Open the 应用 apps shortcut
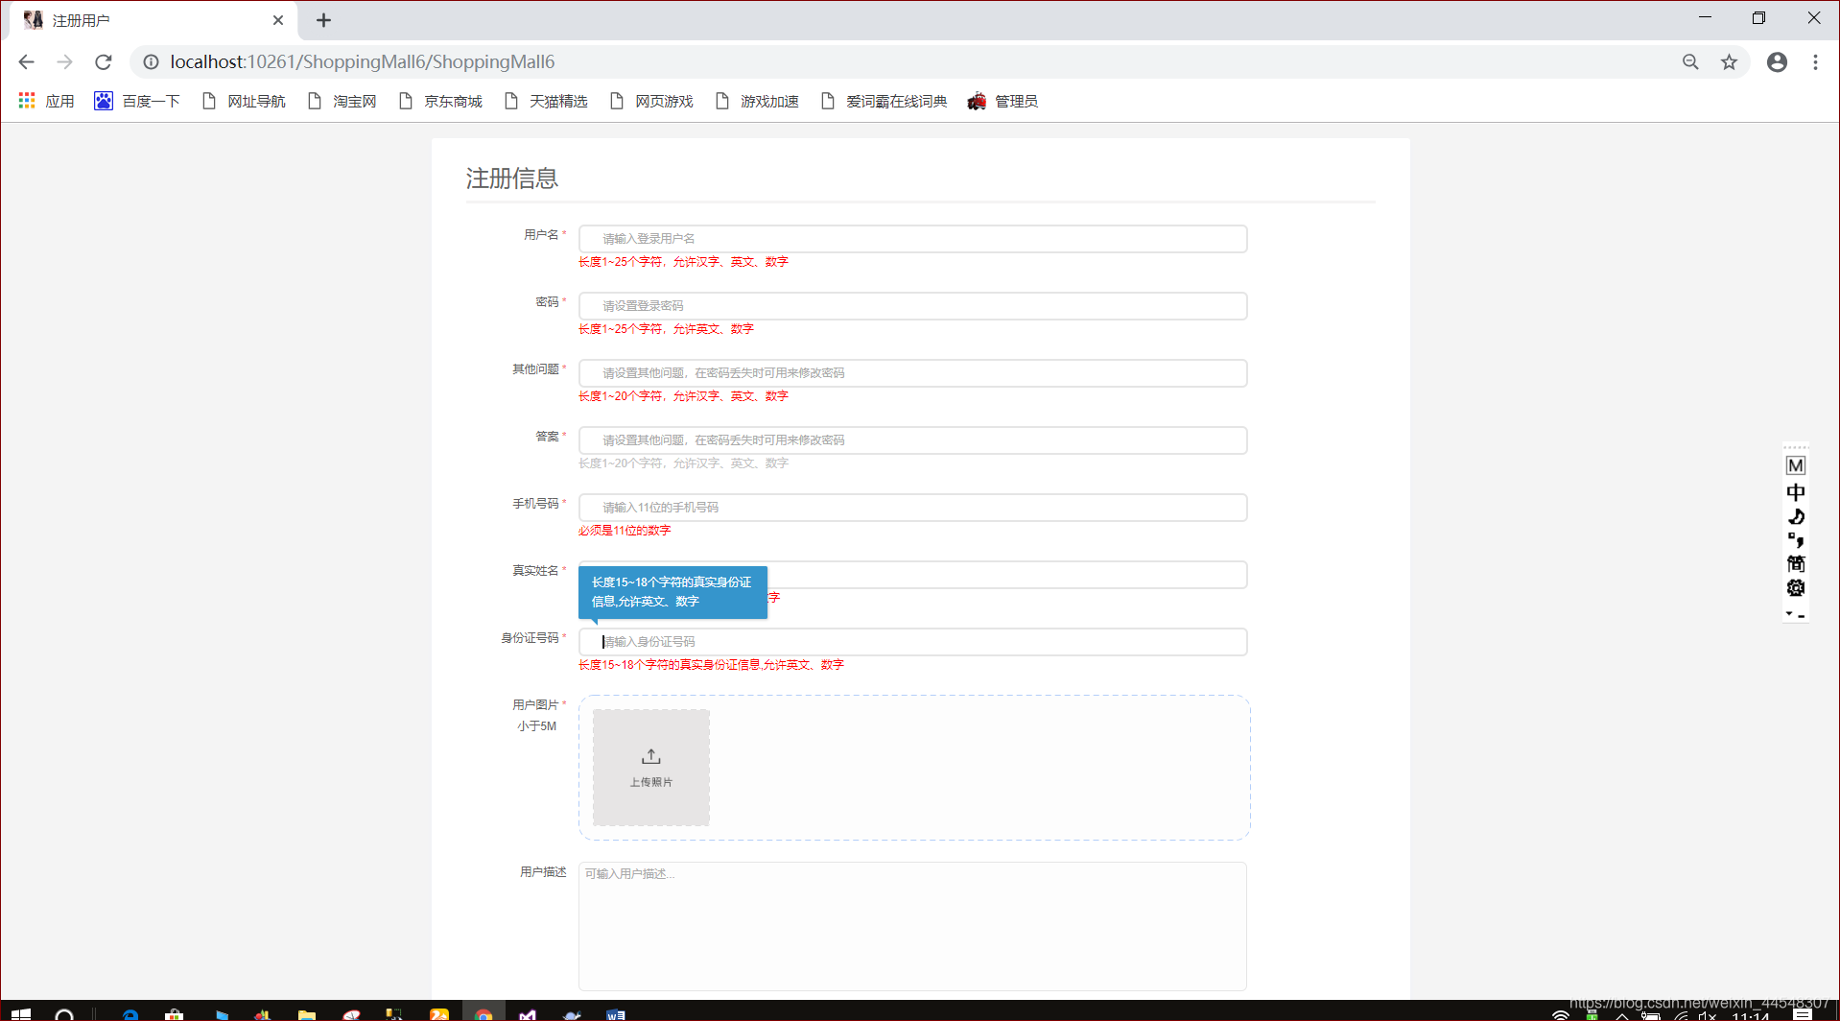 (x=46, y=101)
